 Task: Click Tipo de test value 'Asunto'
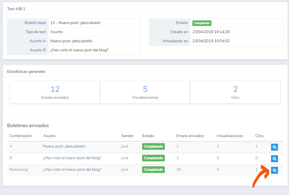coord(56,32)
